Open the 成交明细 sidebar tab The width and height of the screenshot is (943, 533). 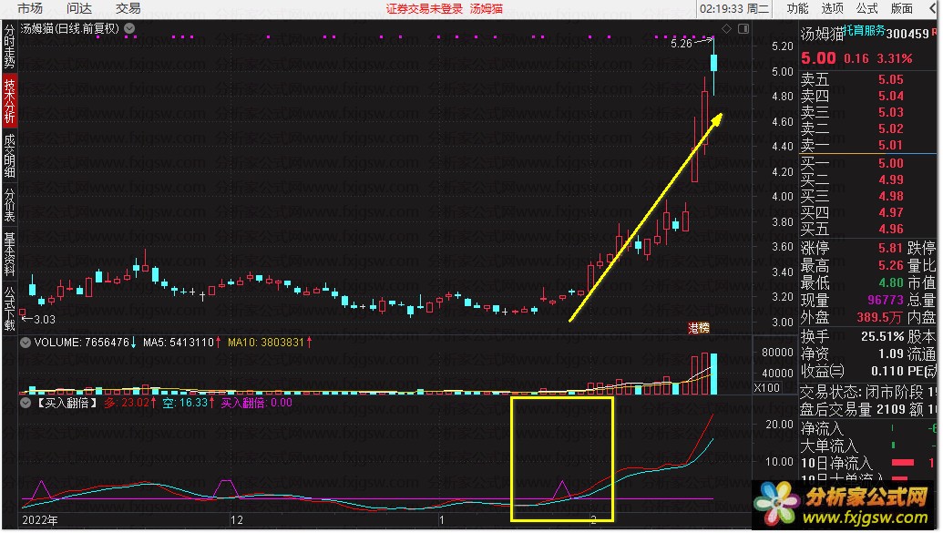[9, 156]
